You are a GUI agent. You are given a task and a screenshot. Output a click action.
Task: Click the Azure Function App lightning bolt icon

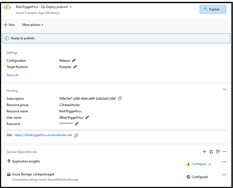7,8
